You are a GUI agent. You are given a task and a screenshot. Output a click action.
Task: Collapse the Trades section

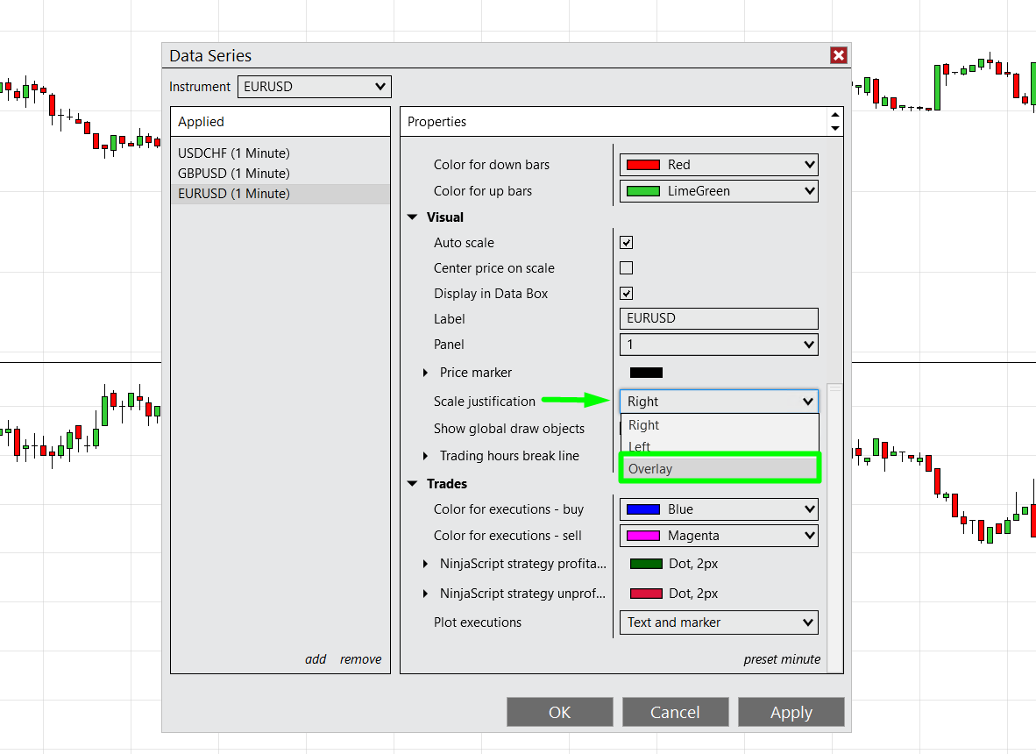tap(413, 484)
